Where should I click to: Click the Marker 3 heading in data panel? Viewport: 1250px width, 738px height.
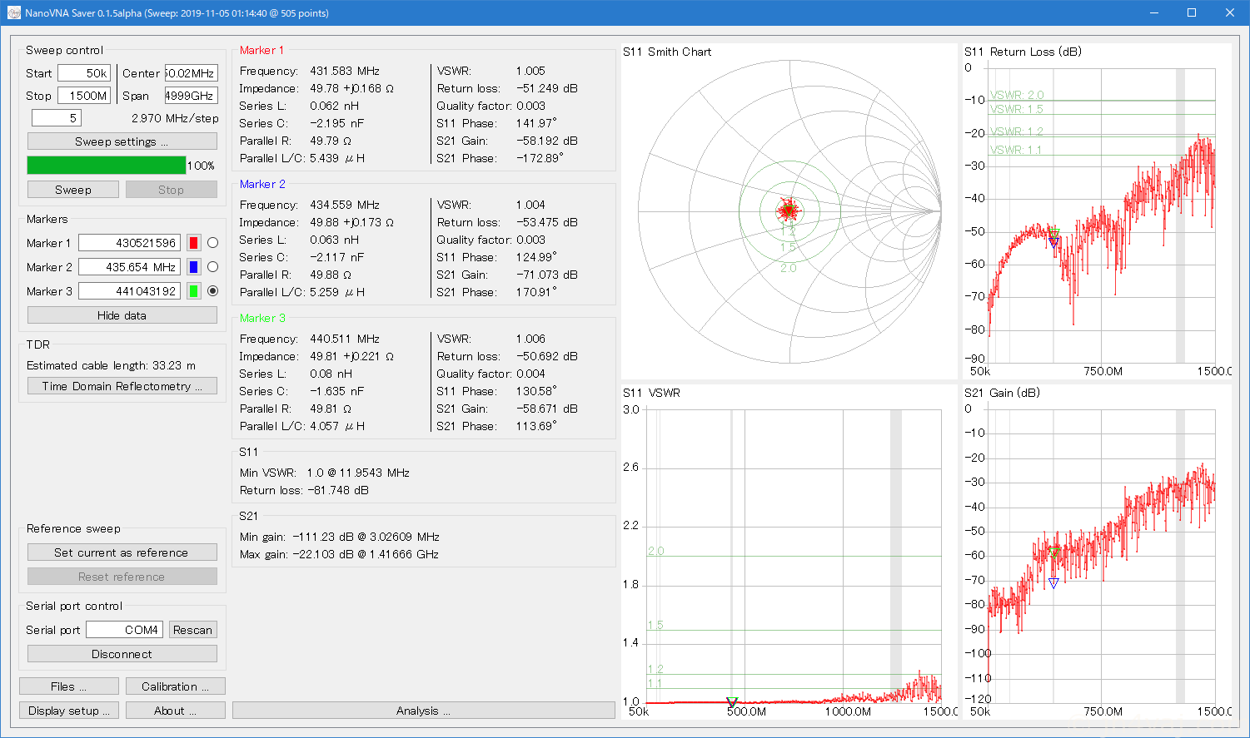point(262,318)
